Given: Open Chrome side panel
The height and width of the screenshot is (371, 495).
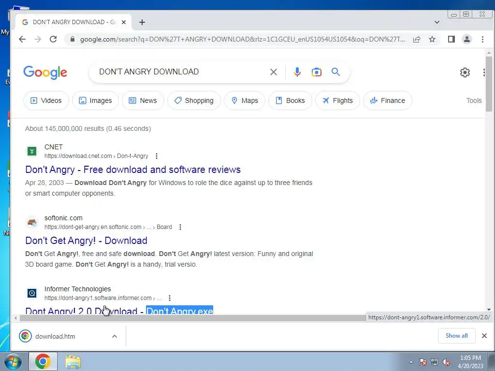Looking at the screenshot, I should [x=451, y=39].
